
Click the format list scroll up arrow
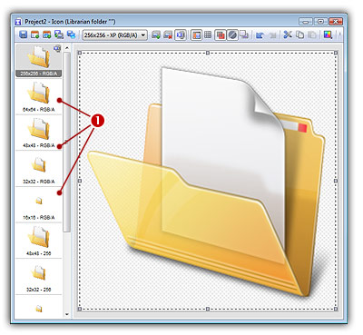click(67, 48)
